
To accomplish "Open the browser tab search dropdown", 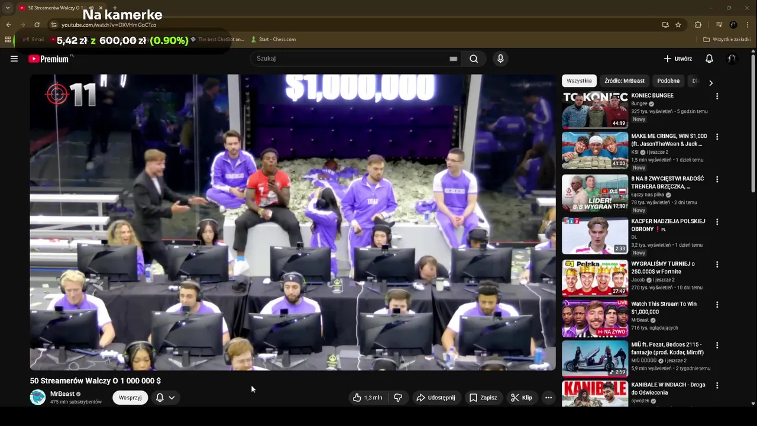I will 7,8.
